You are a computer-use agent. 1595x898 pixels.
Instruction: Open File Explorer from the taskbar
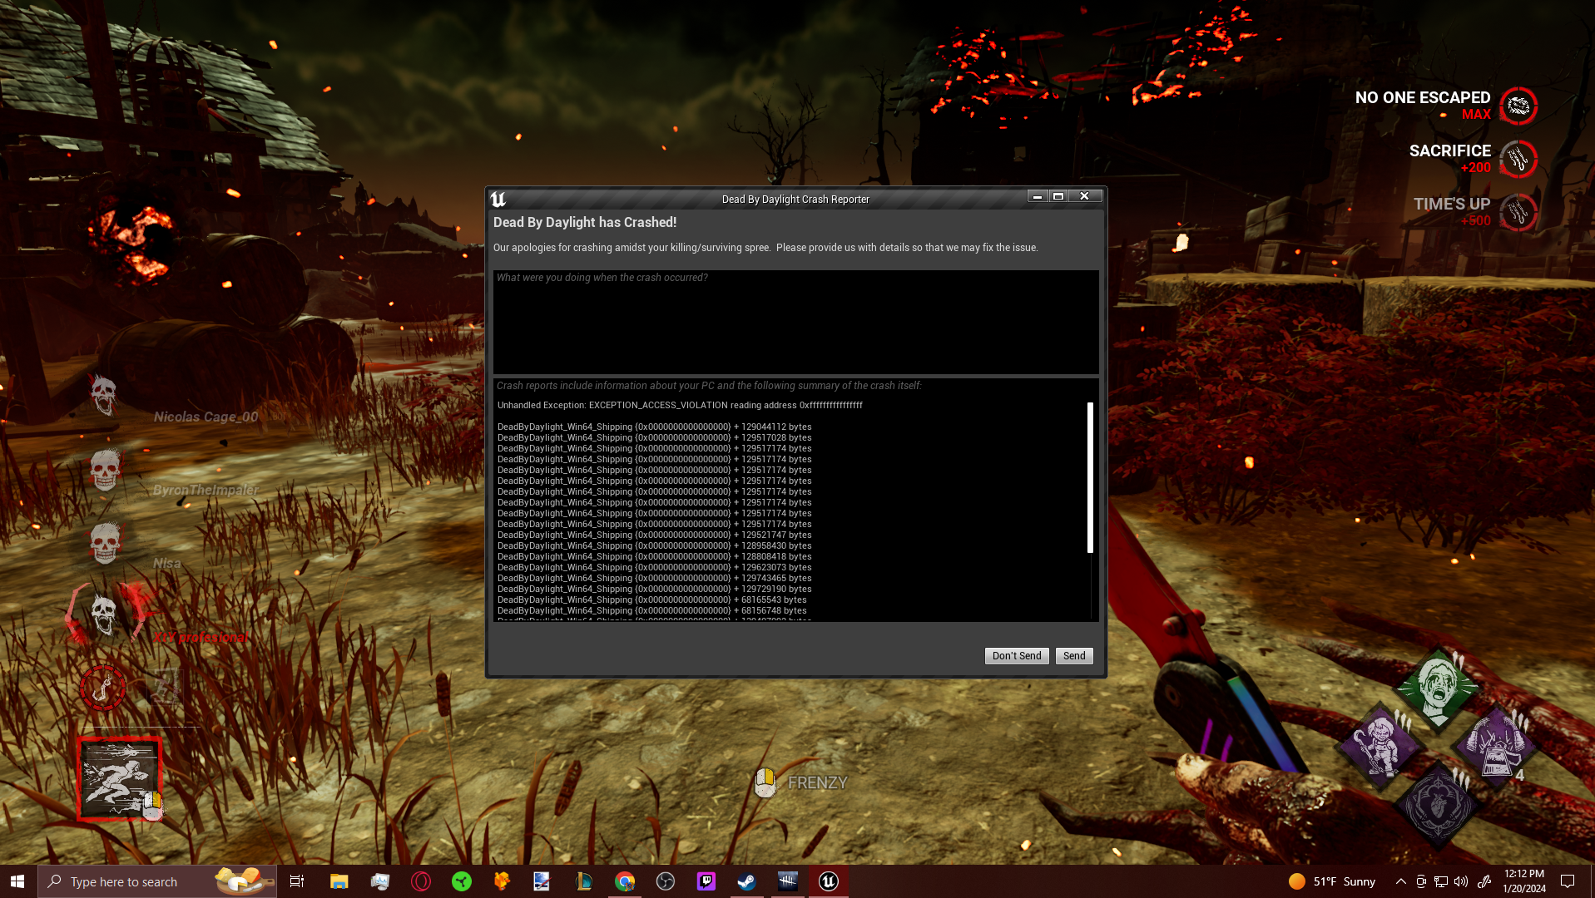point(339,881)
